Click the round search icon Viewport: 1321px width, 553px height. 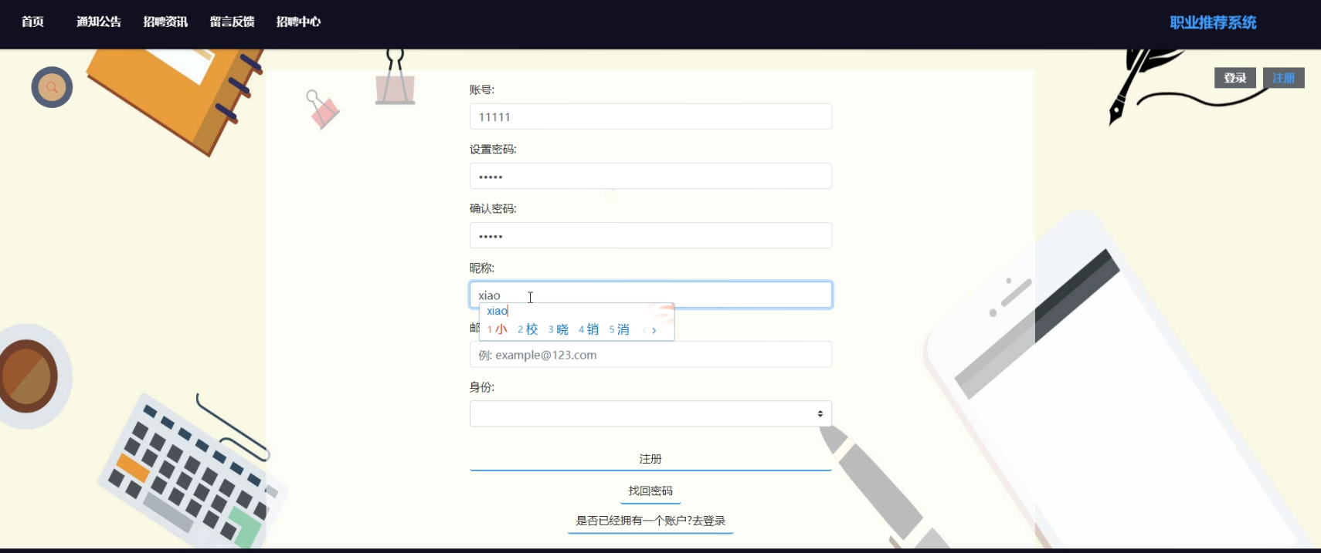pos(52,87)
